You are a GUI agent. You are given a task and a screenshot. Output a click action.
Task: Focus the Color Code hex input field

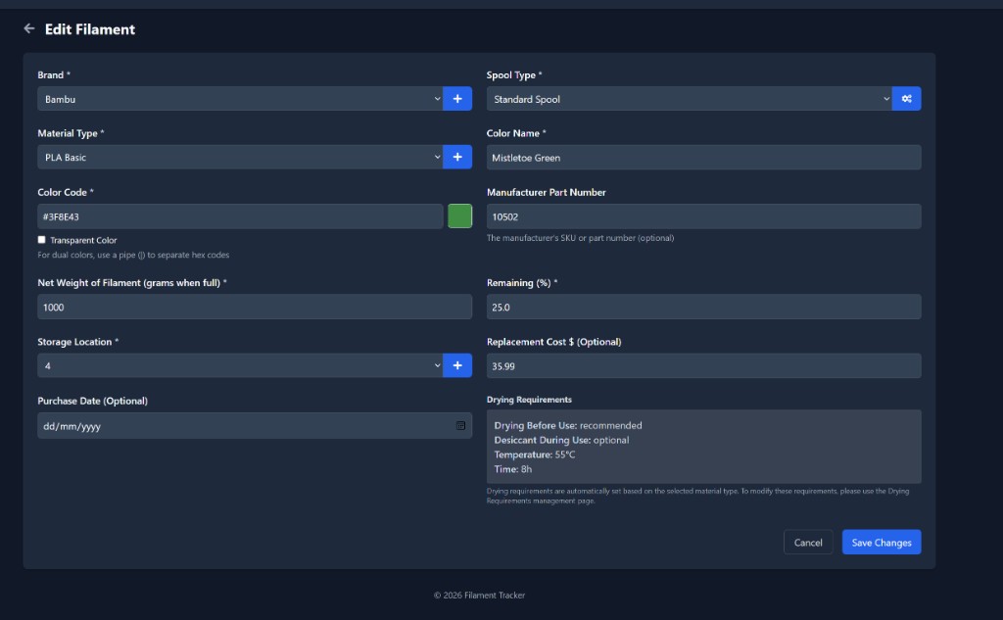240,216
